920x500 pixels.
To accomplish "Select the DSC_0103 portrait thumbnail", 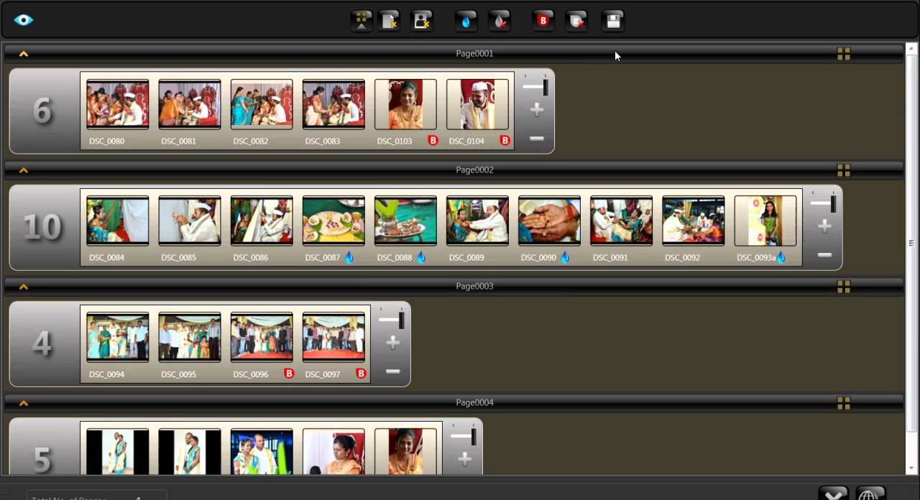I will [x=405, y=104].
